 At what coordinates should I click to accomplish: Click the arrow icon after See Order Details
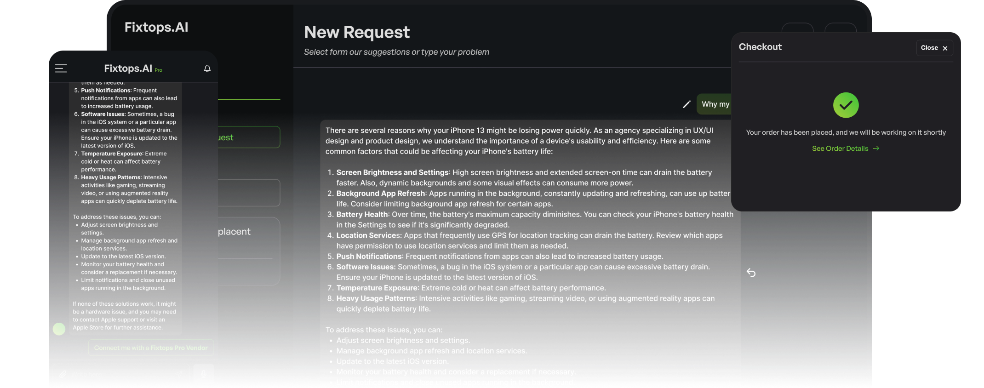(876, 148)
